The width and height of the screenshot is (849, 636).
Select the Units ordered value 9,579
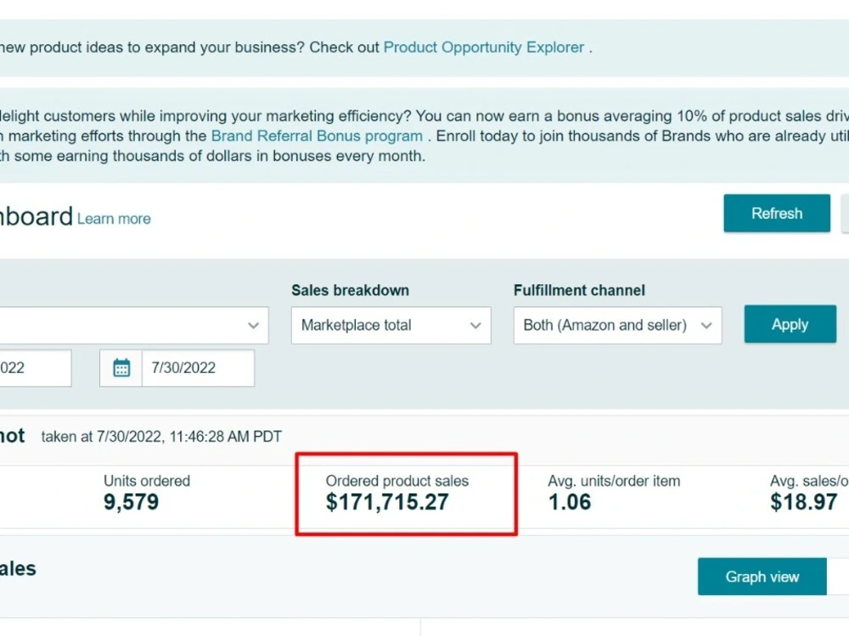[131, 502]
